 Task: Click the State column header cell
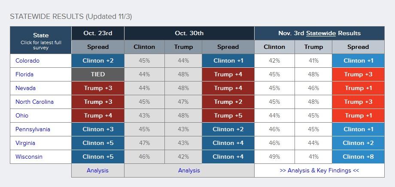tap(41, 40)
